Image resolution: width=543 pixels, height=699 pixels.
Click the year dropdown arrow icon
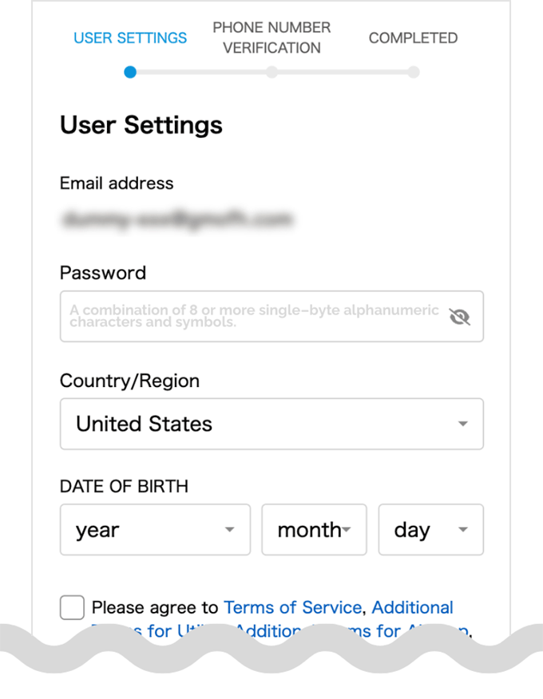(x=229, y=530)
